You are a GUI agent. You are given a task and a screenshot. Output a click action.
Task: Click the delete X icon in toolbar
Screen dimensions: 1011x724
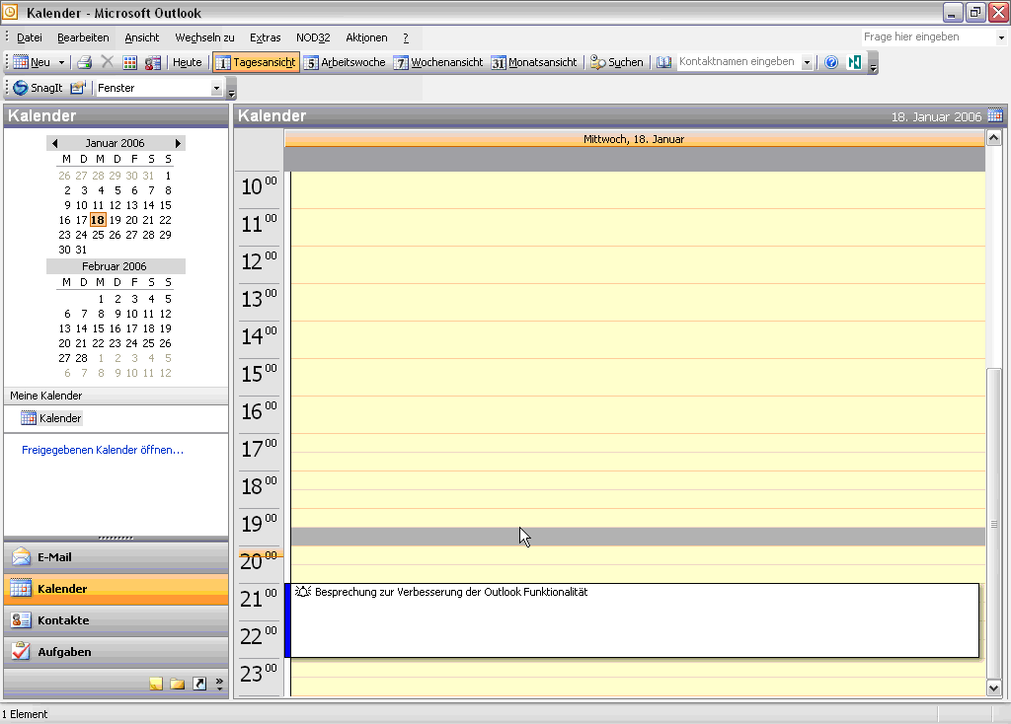pos(107,62)
